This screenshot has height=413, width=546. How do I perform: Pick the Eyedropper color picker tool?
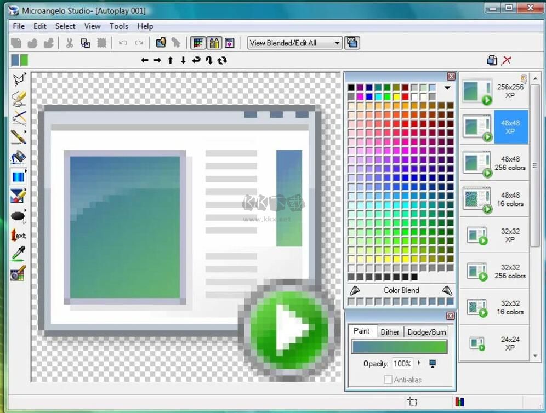(x=18, y=254)
